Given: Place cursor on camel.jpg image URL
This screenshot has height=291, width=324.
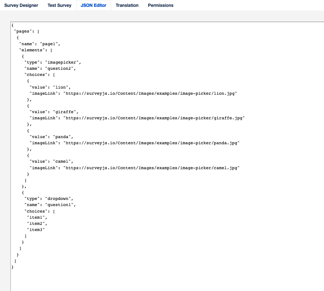Looking at the screenshot, I should [x=152, y=168].
